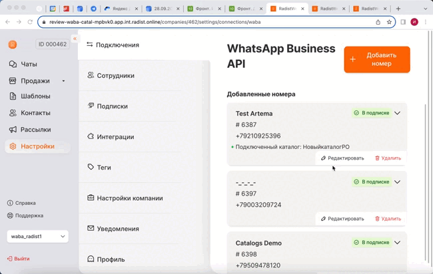The height and width of the screenshot is (274, 433).
Task: Click phone number +79210925396
Action: [x=258, y=136]
